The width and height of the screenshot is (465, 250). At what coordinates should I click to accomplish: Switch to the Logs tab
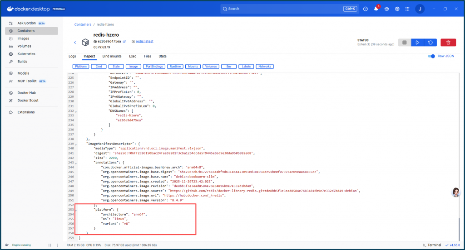point(72,56)
